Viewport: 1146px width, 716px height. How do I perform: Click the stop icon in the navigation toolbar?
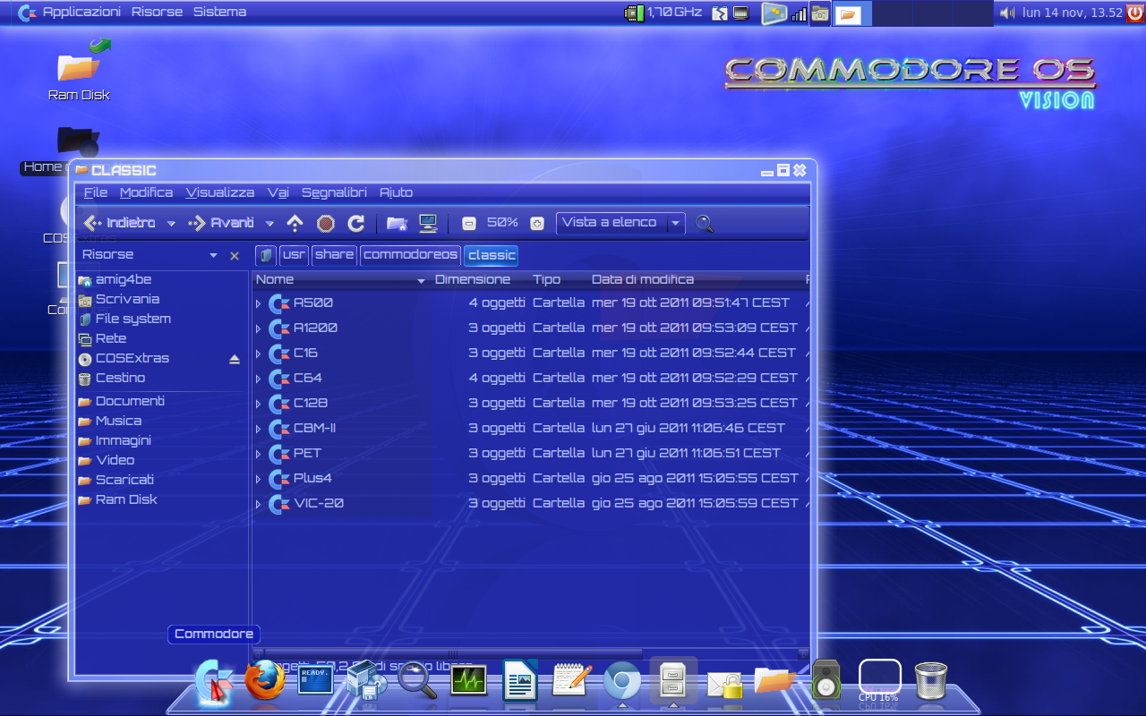pyautogui.click(x=324, y=223)
